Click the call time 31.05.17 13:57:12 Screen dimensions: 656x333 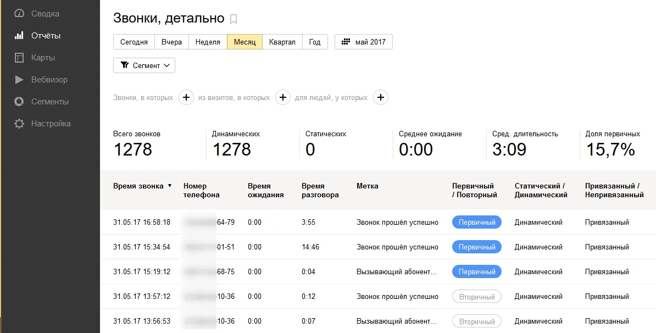click(142, 297)
